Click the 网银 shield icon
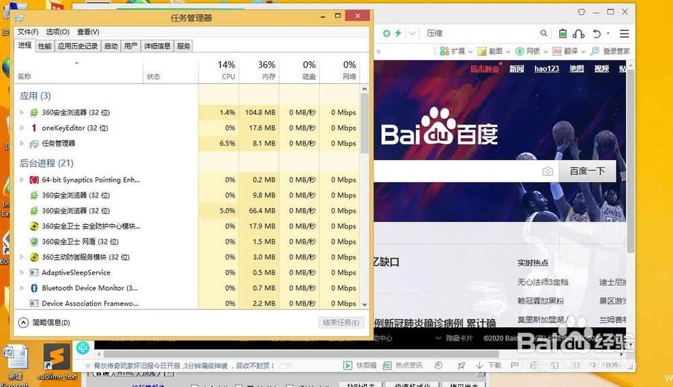The height and width of the screenshot is (387, 673). [x=520, y=51]
